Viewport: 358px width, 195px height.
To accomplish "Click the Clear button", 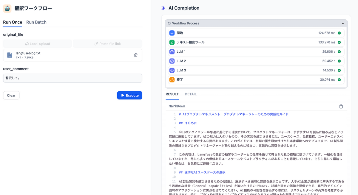I will pyautogui.click(x=11, y=95).
